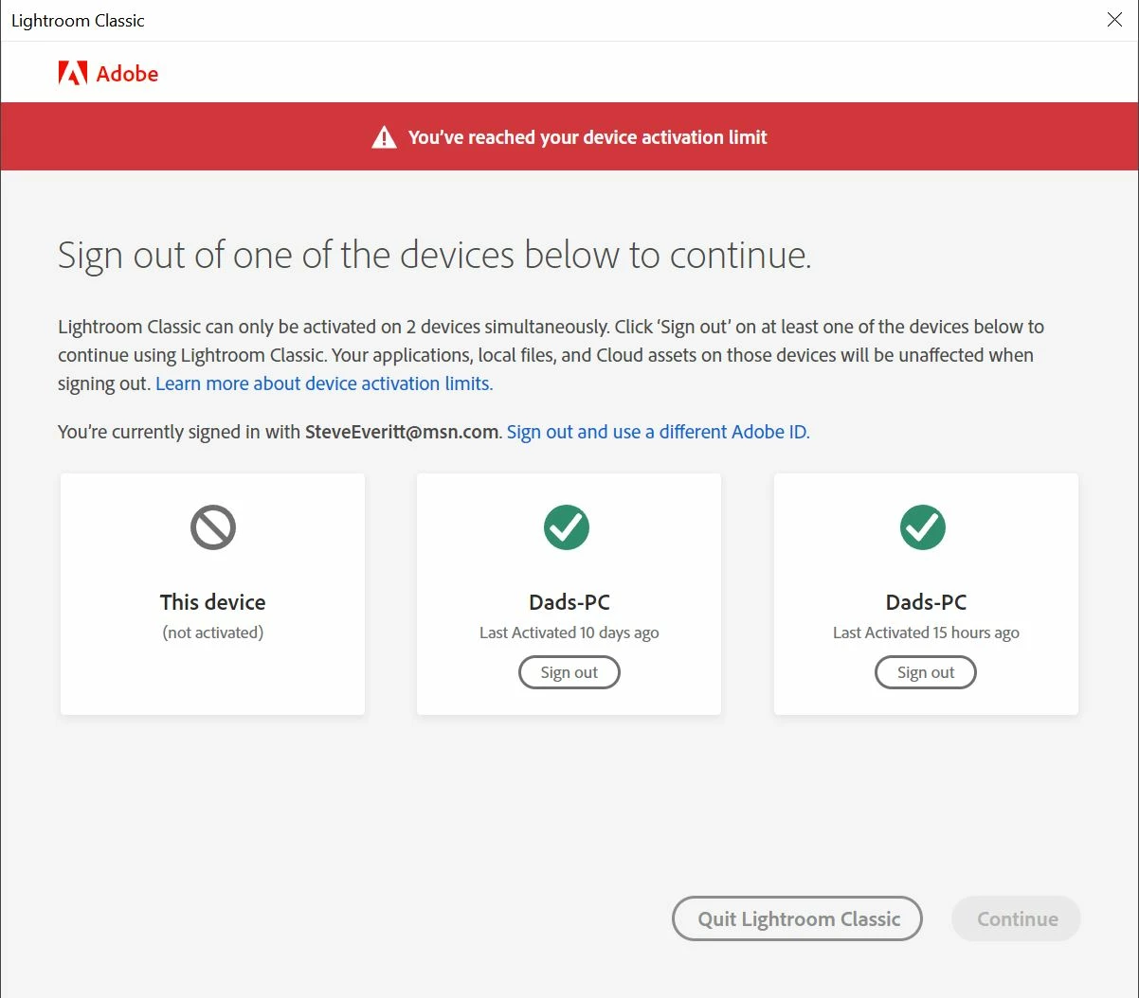
Task: Click the Adobe logo in header
Action: (108, 74)
